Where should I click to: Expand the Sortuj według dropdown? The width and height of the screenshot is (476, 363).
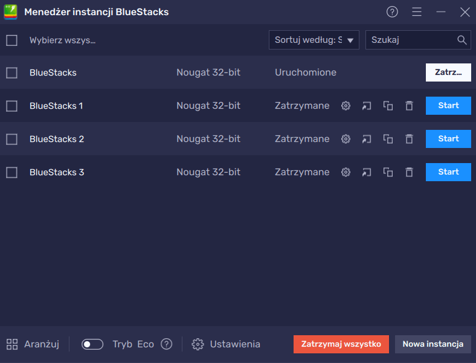pos(314,40)
